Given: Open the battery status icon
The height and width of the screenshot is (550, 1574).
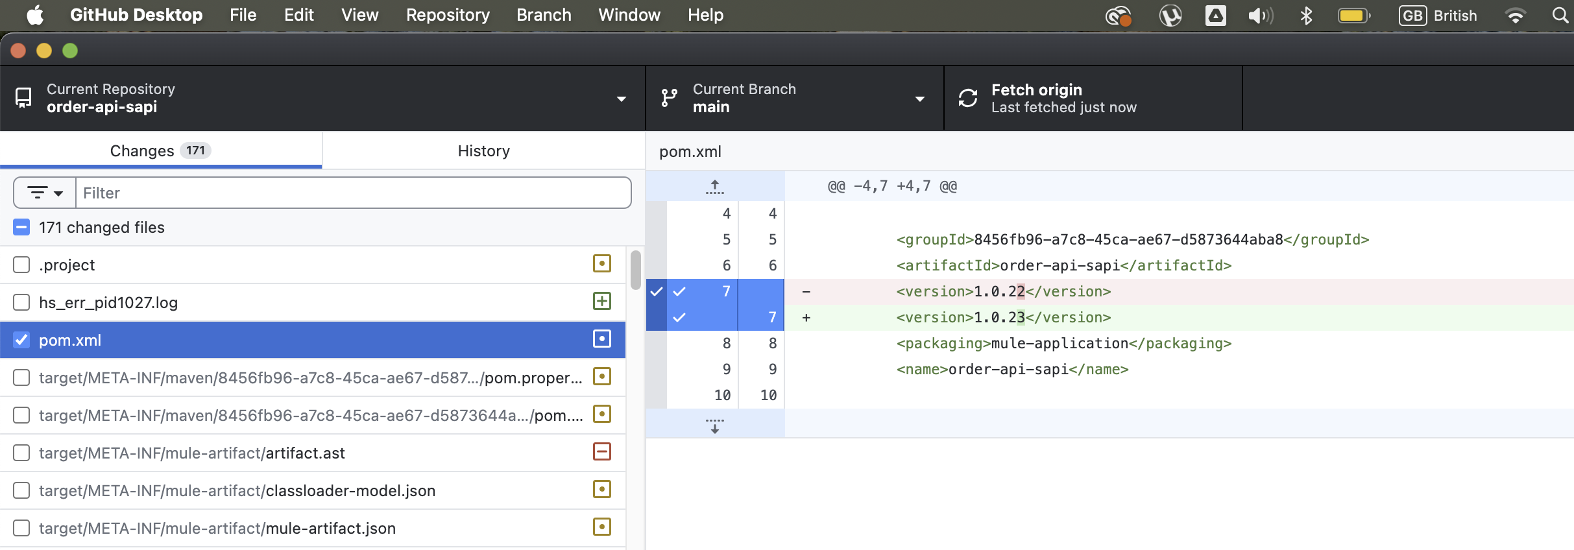Looking at the screenshot, I should coord(1354,16).
